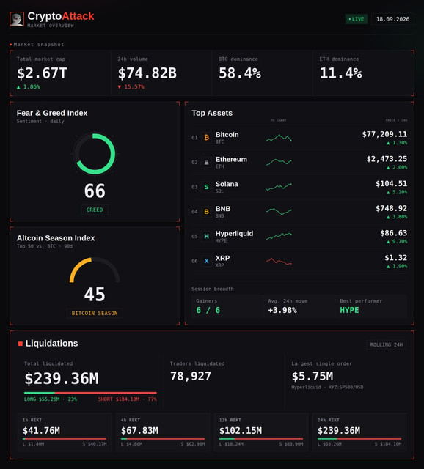Open the Ethereum sparkline chart
The height and width of the screenshot is (469, 424).
[x=279, y=162]
